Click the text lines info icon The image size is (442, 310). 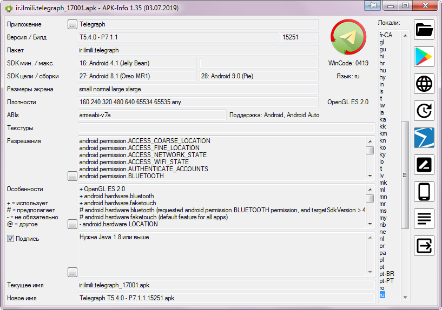pos(424,219)
